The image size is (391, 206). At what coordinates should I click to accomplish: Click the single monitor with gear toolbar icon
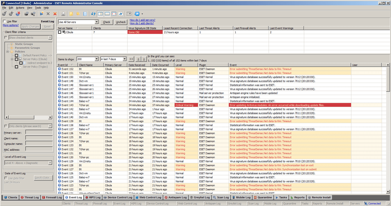[26, 14]
